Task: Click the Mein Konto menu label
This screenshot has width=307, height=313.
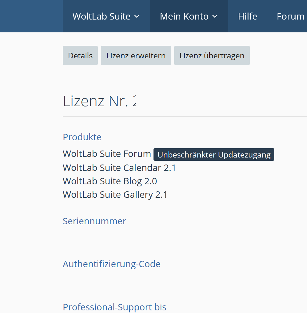Action: point(184,16)
